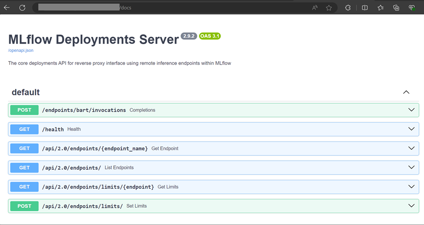The height and width of the screenshot is (225, 424).
Task: Select the /api/2.0/endpoints/{endpoint_name} path
Action: (95, 148)
